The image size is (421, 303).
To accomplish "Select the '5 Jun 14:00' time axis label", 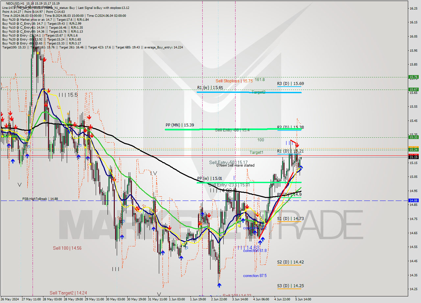I will point(303,299).
